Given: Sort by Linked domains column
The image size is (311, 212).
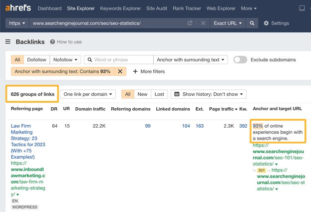Looking at the screenshot, I should (173, 109).
